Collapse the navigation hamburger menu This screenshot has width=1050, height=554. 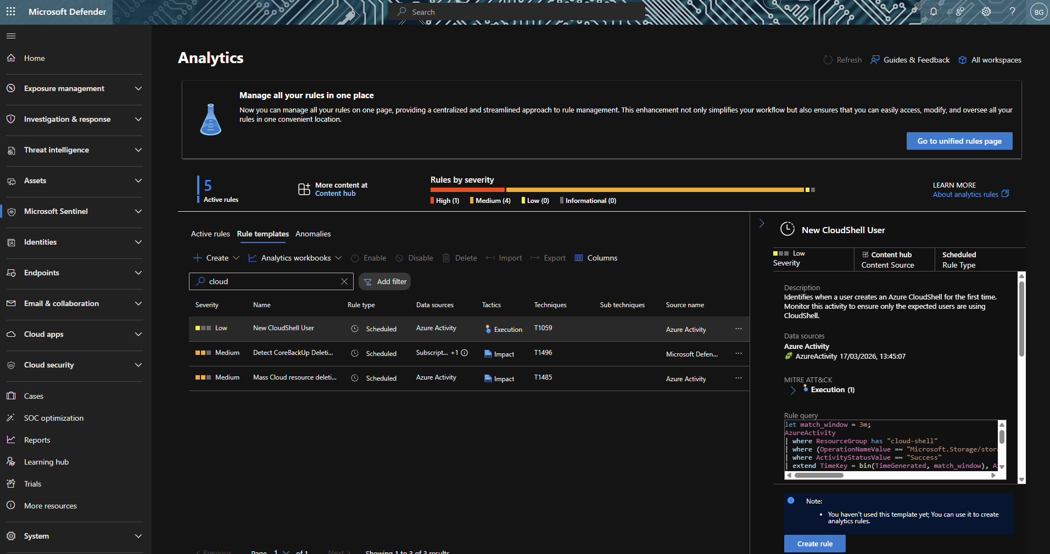[11, 36]
